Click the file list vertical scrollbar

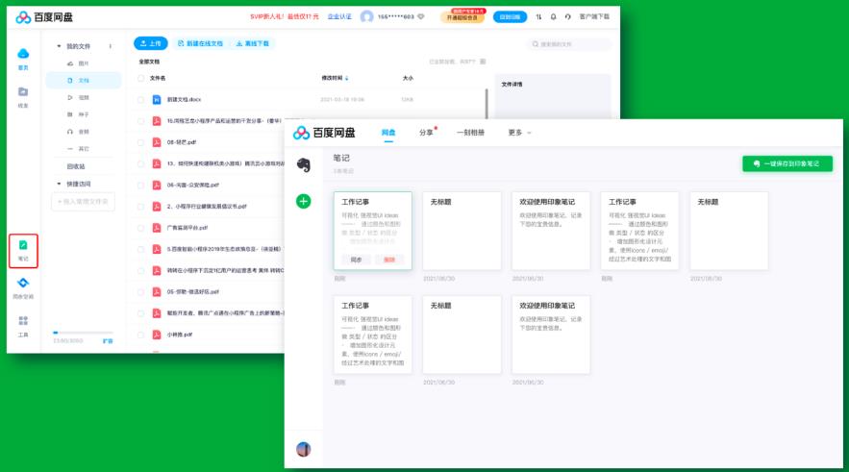tap(487, 103)
